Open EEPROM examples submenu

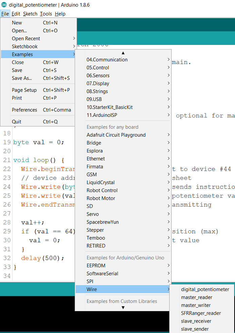123,266
